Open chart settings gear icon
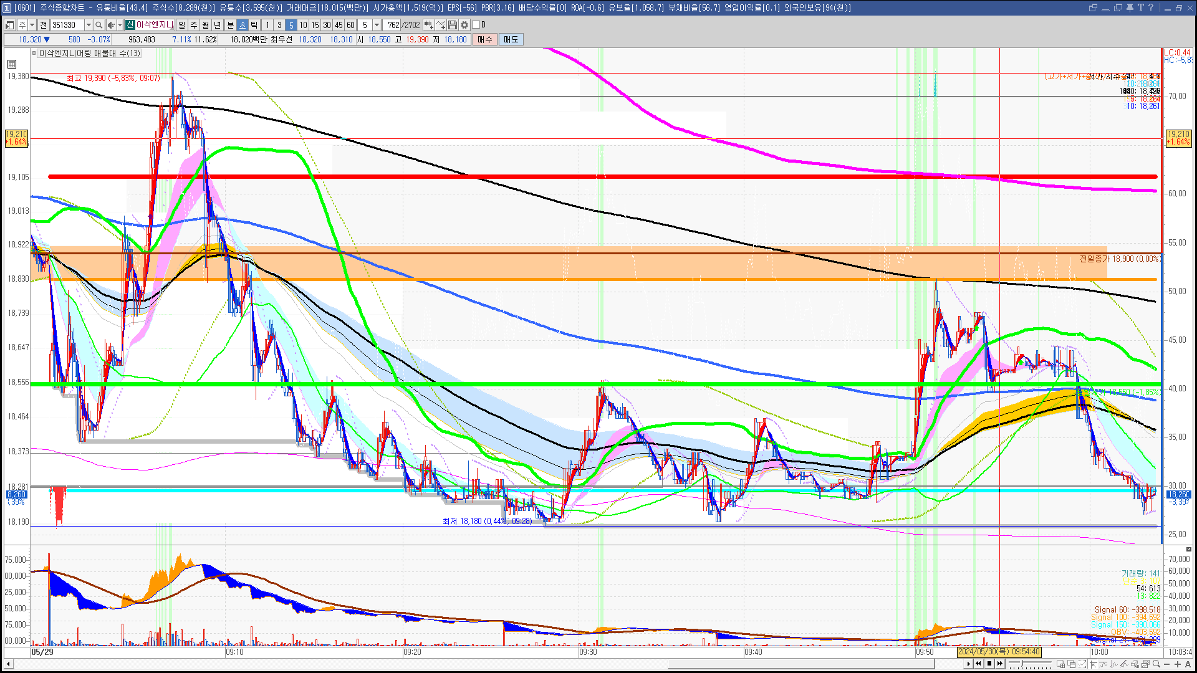Viewport: 1197px width, 673px height. pyautogui.click(x=464, y=25)
